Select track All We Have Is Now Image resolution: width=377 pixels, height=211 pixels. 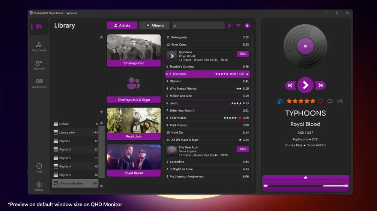click(x=207, y=140)
